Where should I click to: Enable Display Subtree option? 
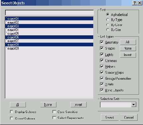pyautogui.click(x=12, y=112)
